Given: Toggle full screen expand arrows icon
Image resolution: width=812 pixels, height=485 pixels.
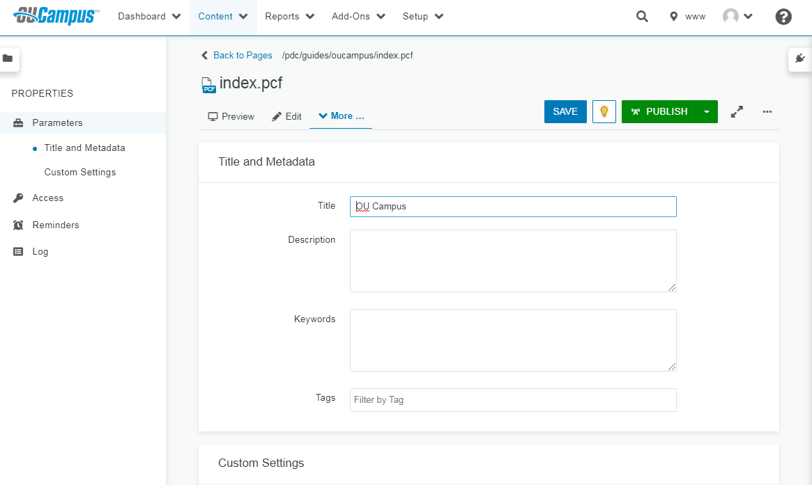Looking at the screenshot, I should [x=737, y=111].
